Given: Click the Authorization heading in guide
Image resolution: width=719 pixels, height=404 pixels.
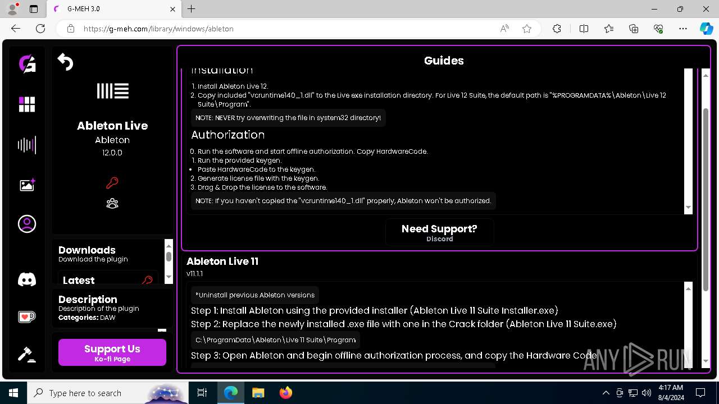Looking at the screenshot, I should (227, 135).
